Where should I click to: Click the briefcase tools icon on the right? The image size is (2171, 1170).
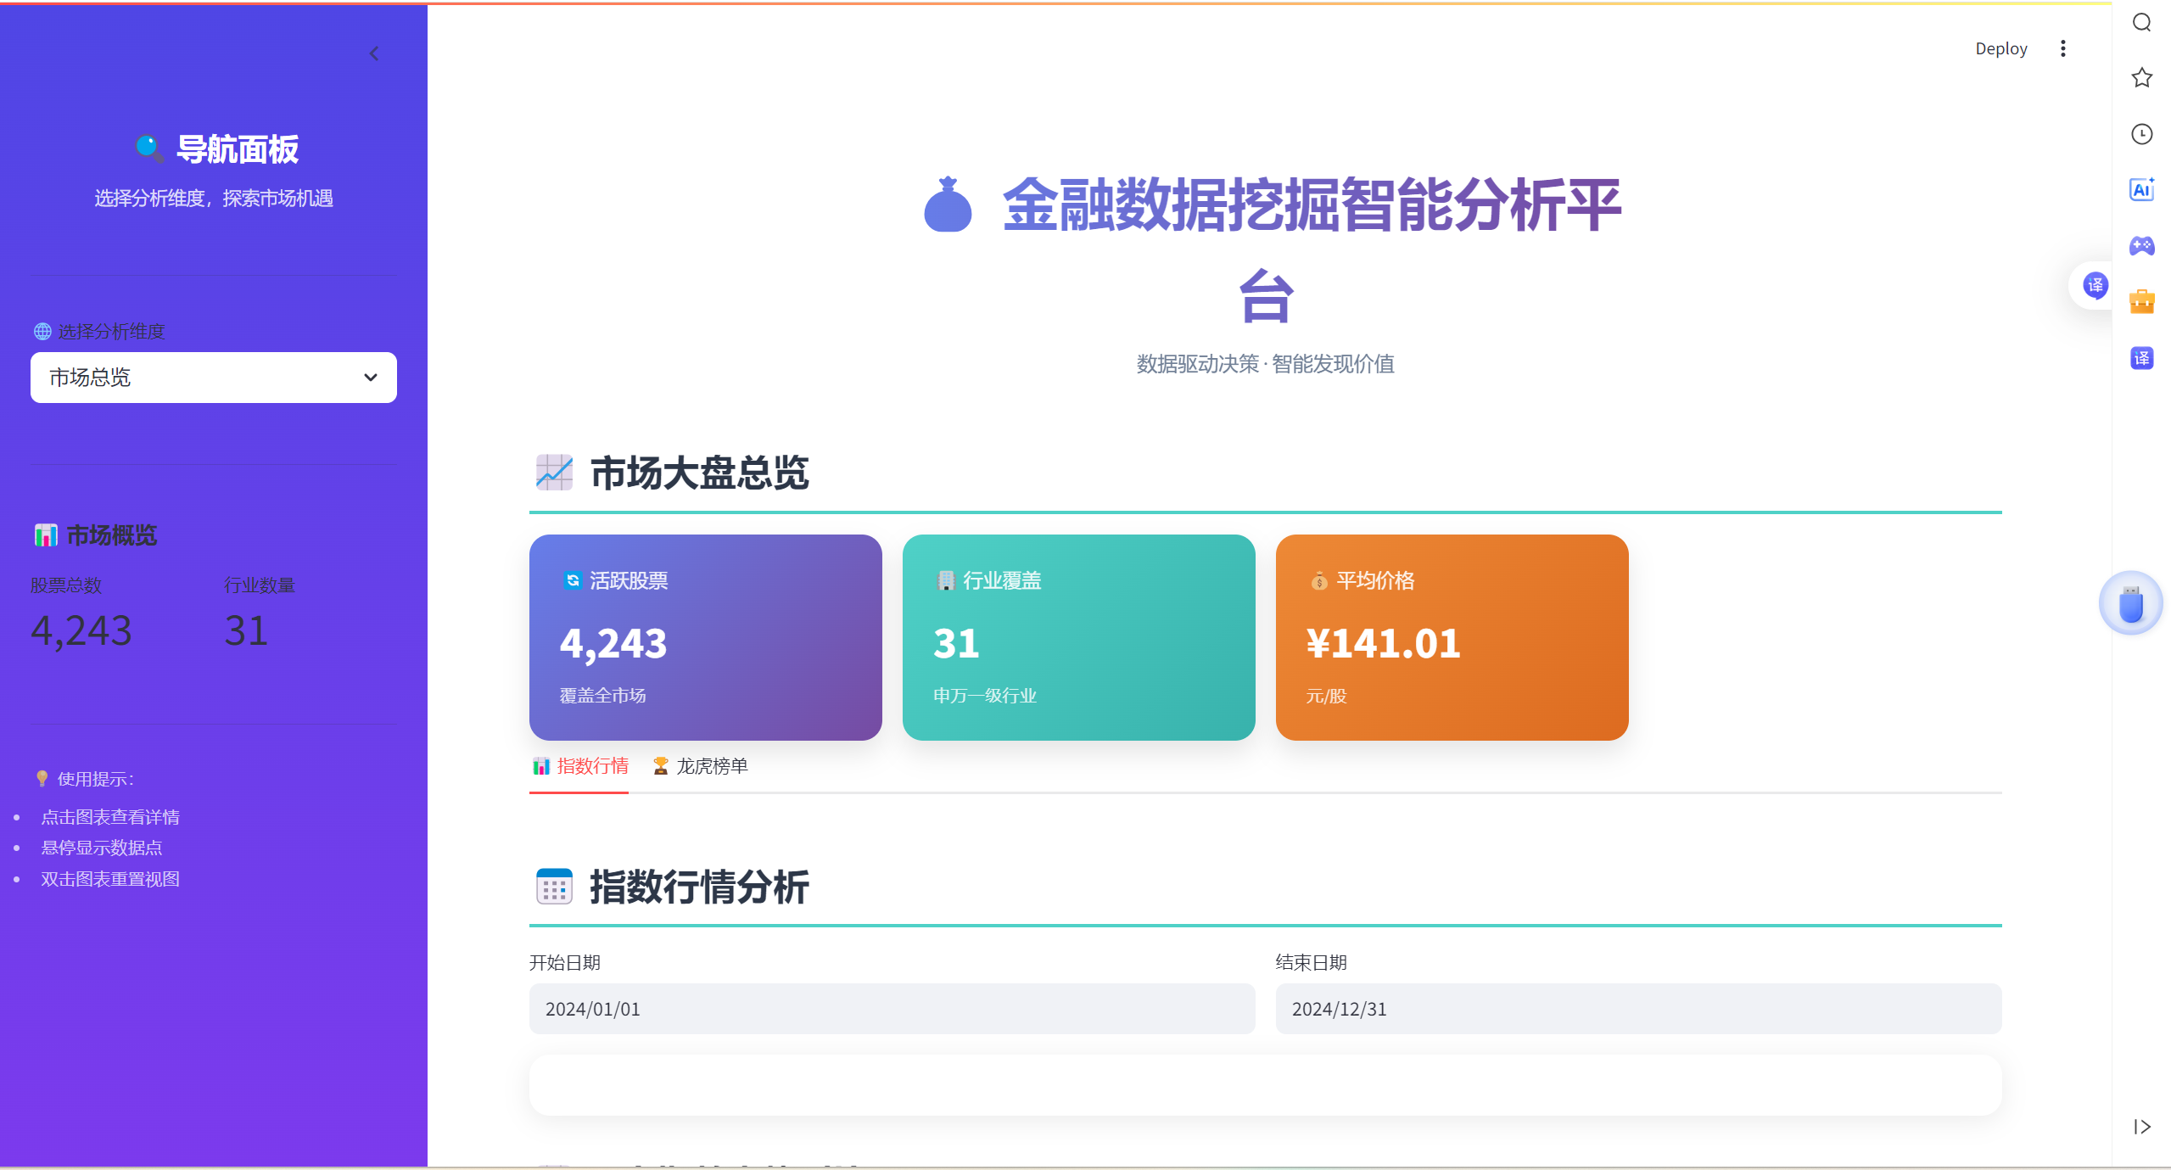point(2141,301)
